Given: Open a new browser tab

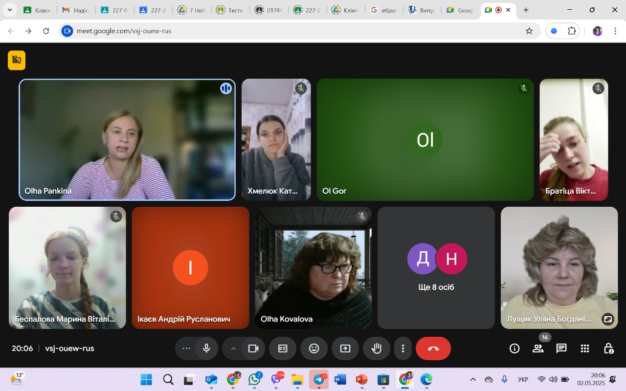Looking at the screenshot, I should click(526, 10).
